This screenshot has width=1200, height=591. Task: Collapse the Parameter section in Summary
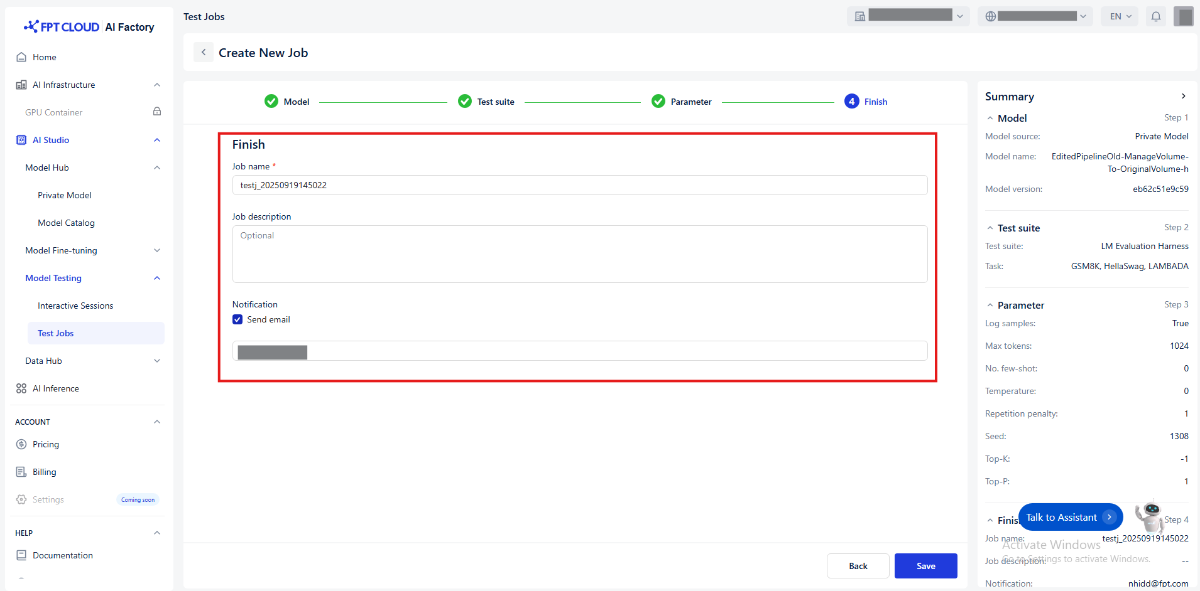click(990, 306)
